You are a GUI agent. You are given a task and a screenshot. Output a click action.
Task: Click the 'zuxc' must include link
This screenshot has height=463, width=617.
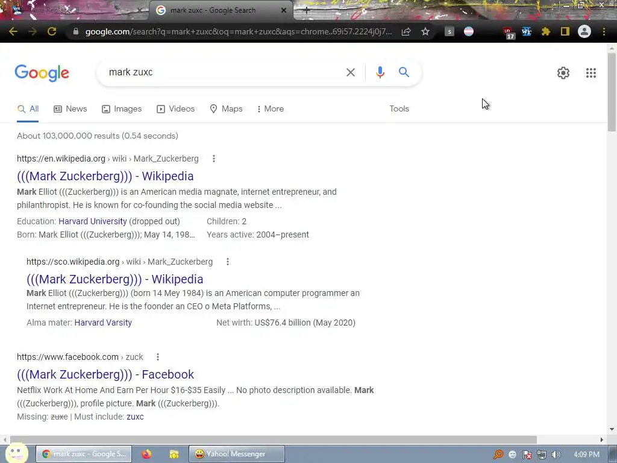pyautogui.click(x=135, y=417)
